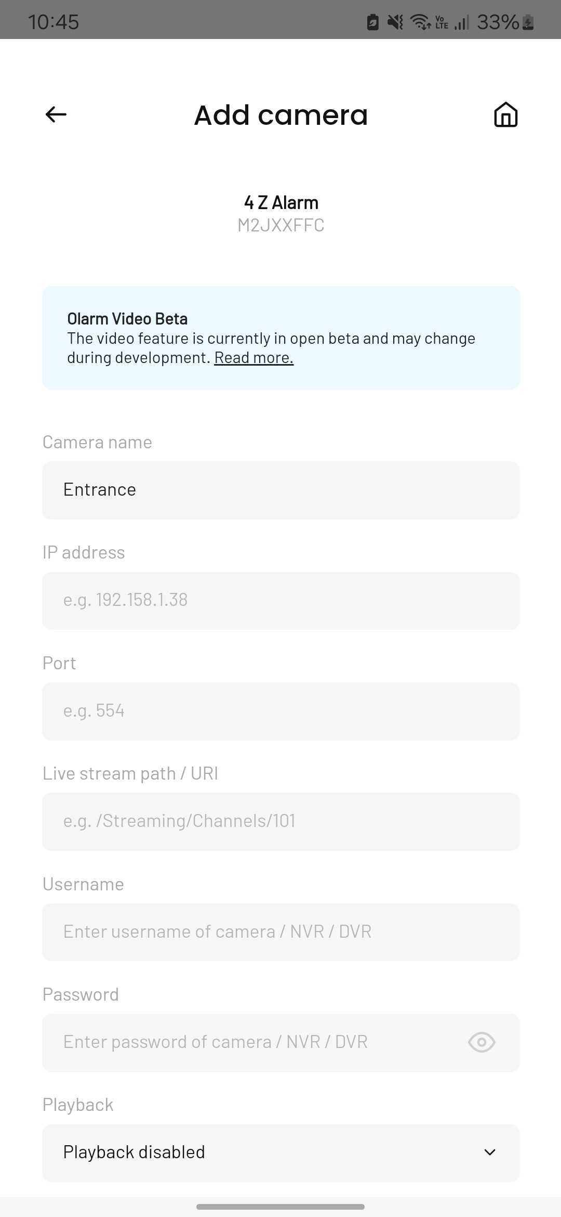
Task: Toggle password visibility eye icon
Action: pyautogui.click(x=482, y=1042)
